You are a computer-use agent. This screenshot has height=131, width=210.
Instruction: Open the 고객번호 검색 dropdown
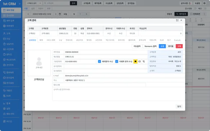pyautogui.click(x=34, y=3)
